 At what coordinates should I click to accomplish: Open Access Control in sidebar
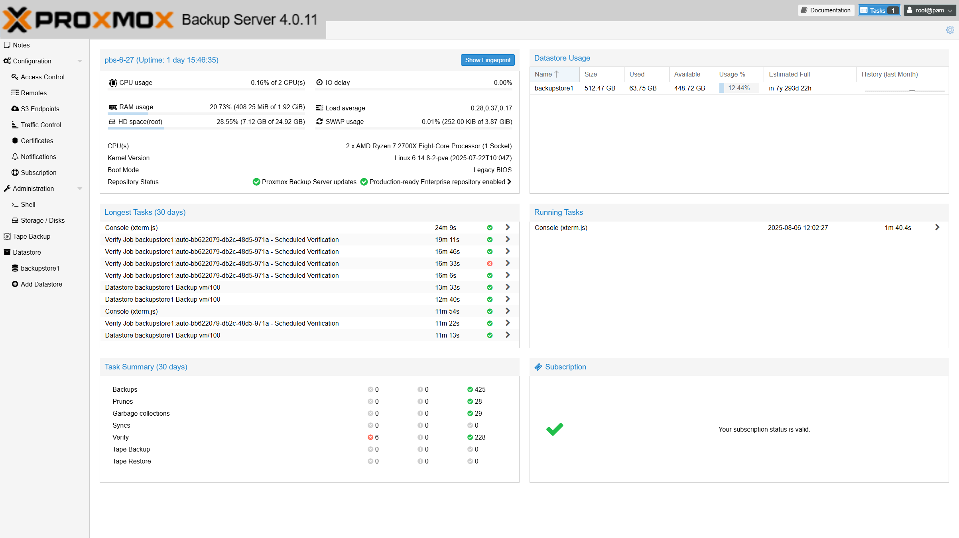(42, 77)
